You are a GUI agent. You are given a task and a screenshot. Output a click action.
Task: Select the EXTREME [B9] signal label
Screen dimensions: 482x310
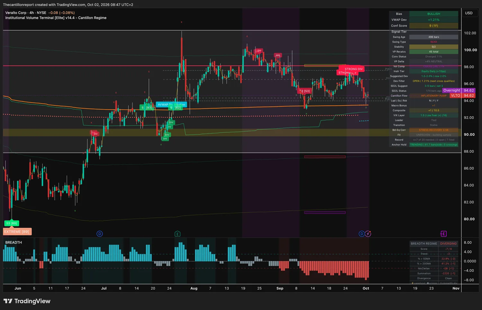17,232
